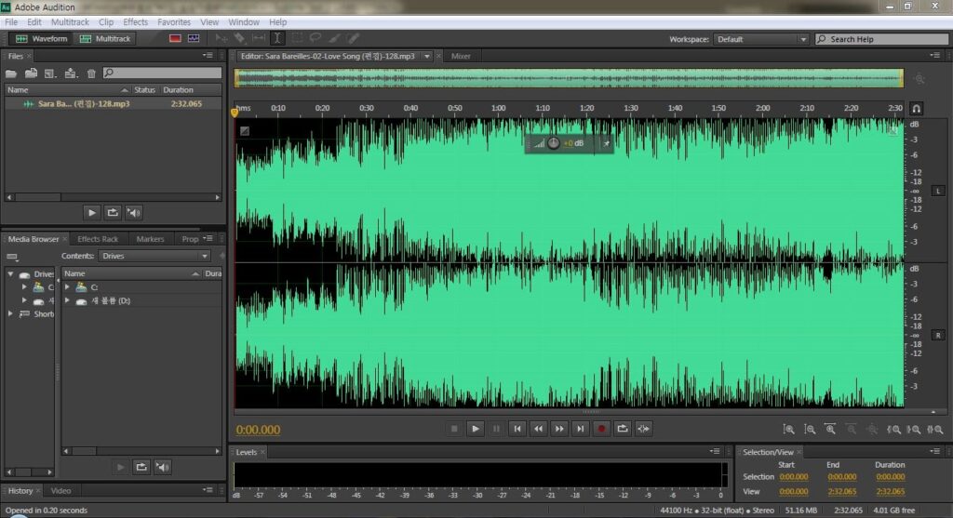Click the Files panel search field
Image resolution: width=953 pixels, height=518 pixels.
162,73
